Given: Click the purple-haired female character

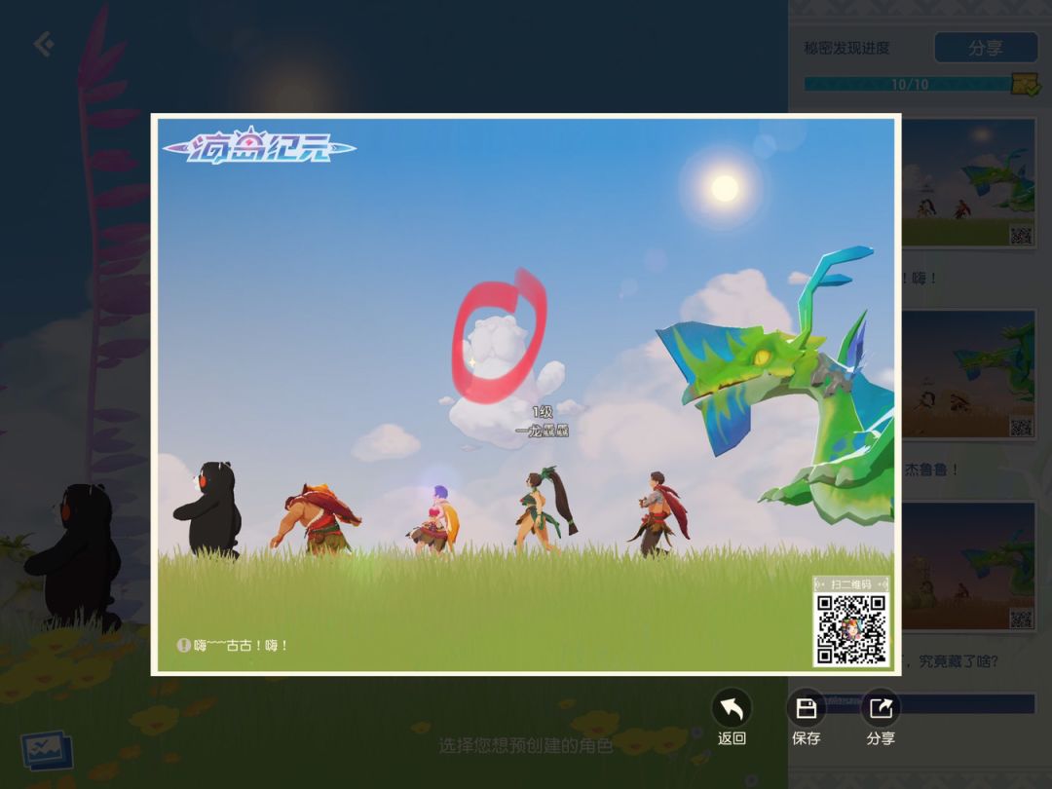Looking at the screenshot, I should [x=434, y=518].
